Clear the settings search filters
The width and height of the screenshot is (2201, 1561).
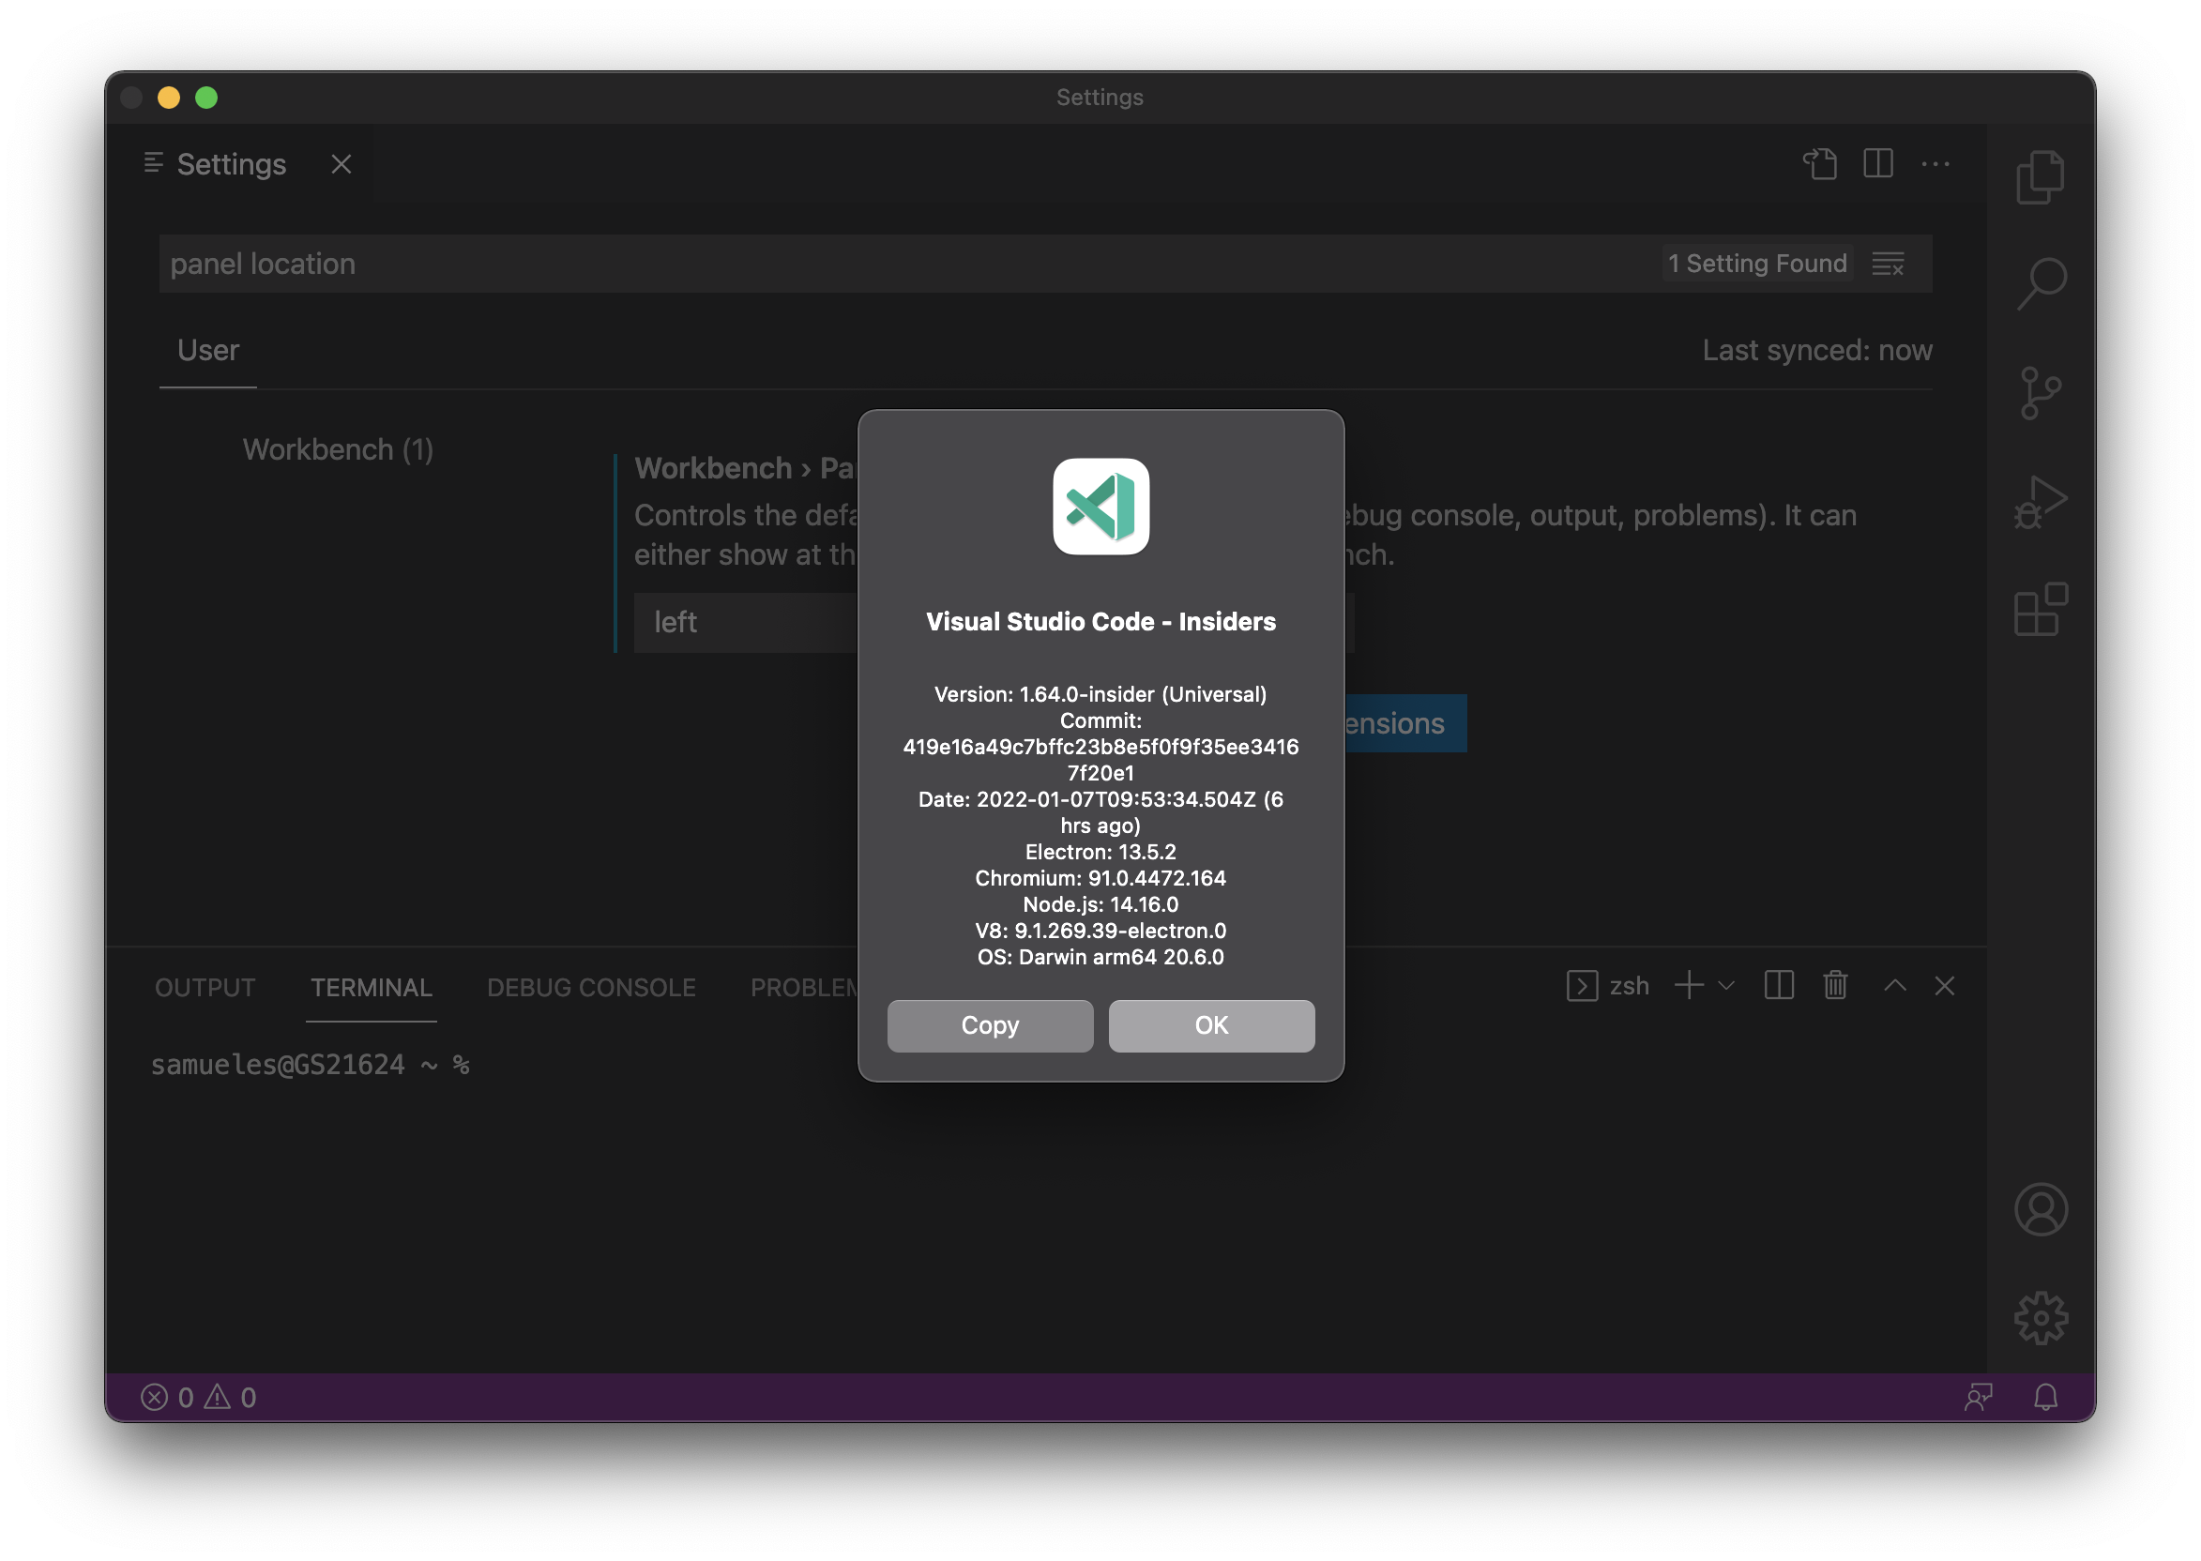[1888, 263]
